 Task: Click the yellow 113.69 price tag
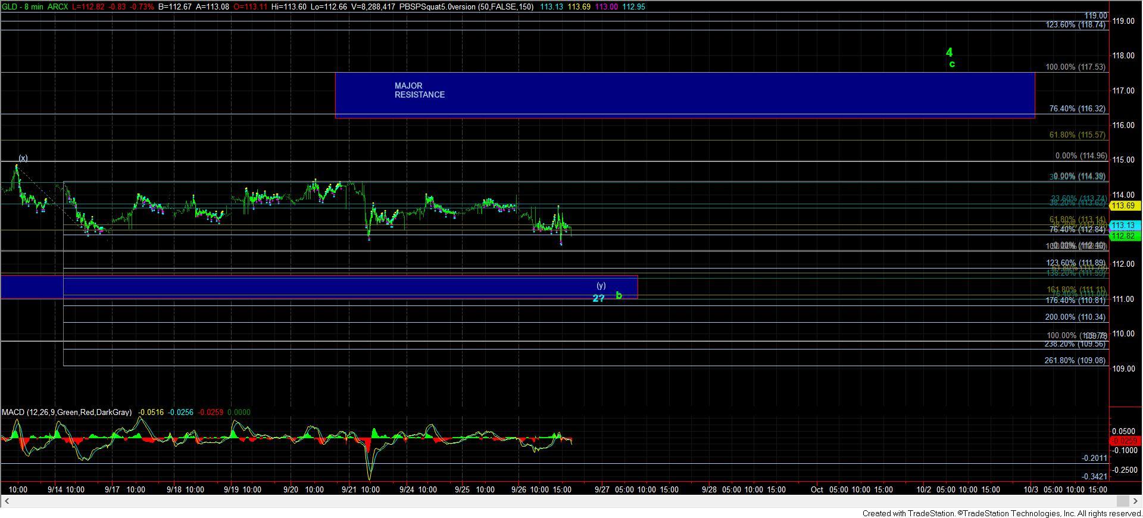(x=1125, y=206)
